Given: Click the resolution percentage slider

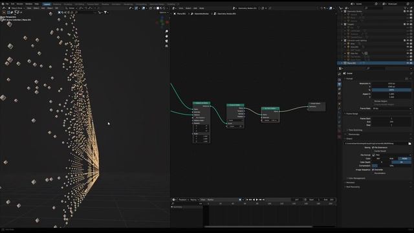Looking at the screenshot, I should (x=391, y=90).
